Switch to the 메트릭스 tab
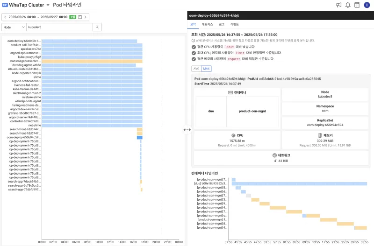The image size is (374, 246). click(x=207, y=24)
